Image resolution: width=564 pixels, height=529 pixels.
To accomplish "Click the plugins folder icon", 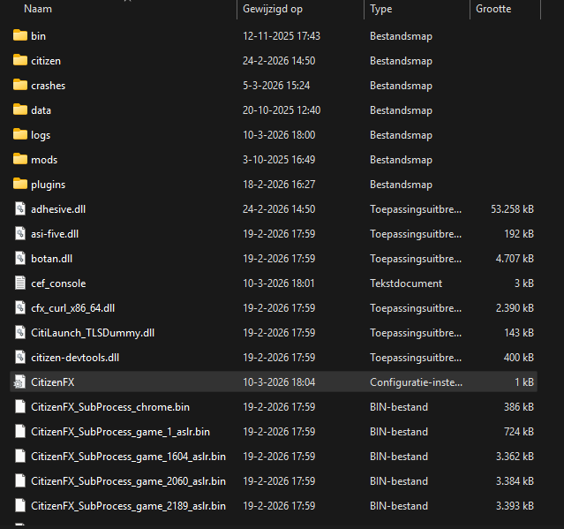I will [x=20, y=185].
